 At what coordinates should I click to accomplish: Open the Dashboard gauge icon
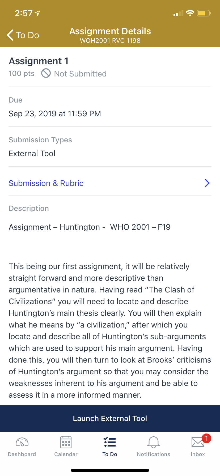[x=22, y=442]
